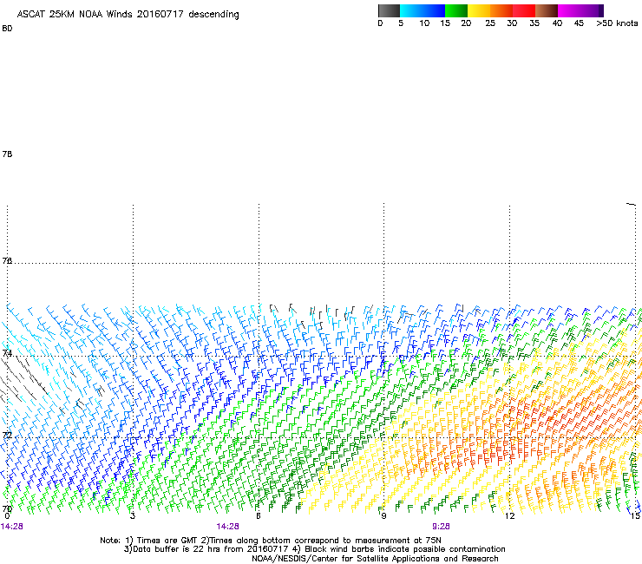Screen dimensions: 642x564
Task: Select the brown 35-40 knots color bar segment
Action: coord(547,10)
